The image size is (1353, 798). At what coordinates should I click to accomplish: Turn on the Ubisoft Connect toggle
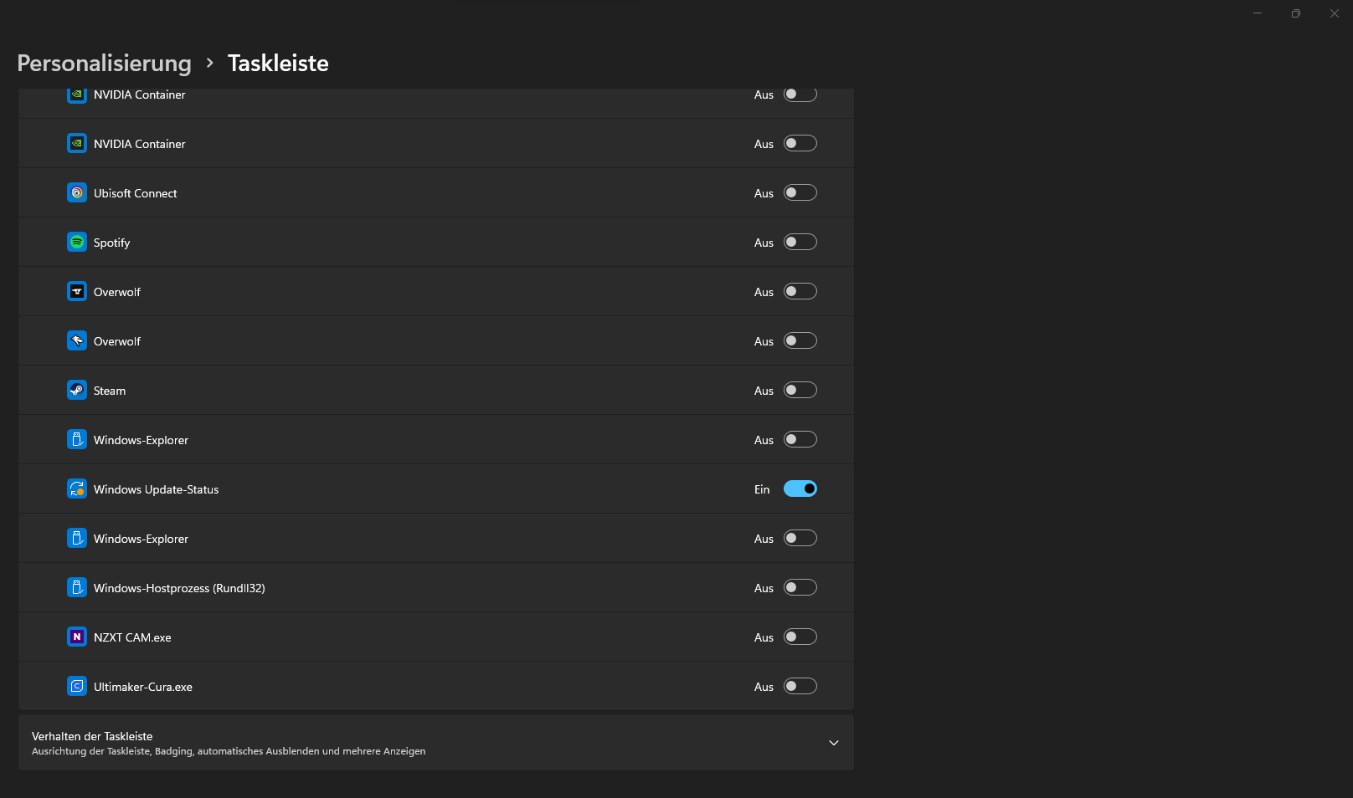click(800, 192)
